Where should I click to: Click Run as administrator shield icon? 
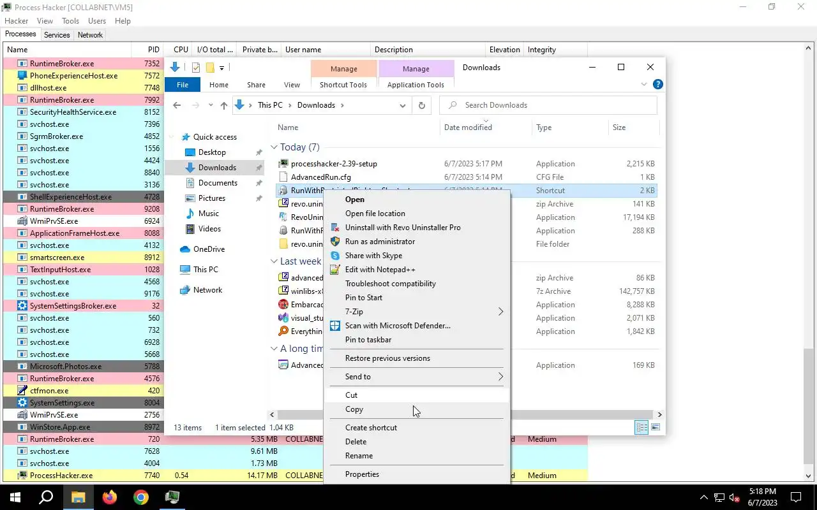pos(335,242)
